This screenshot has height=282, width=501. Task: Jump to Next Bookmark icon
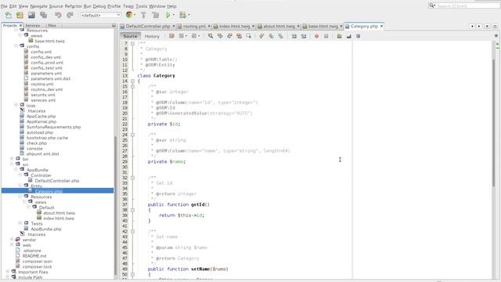coord(271,36)
